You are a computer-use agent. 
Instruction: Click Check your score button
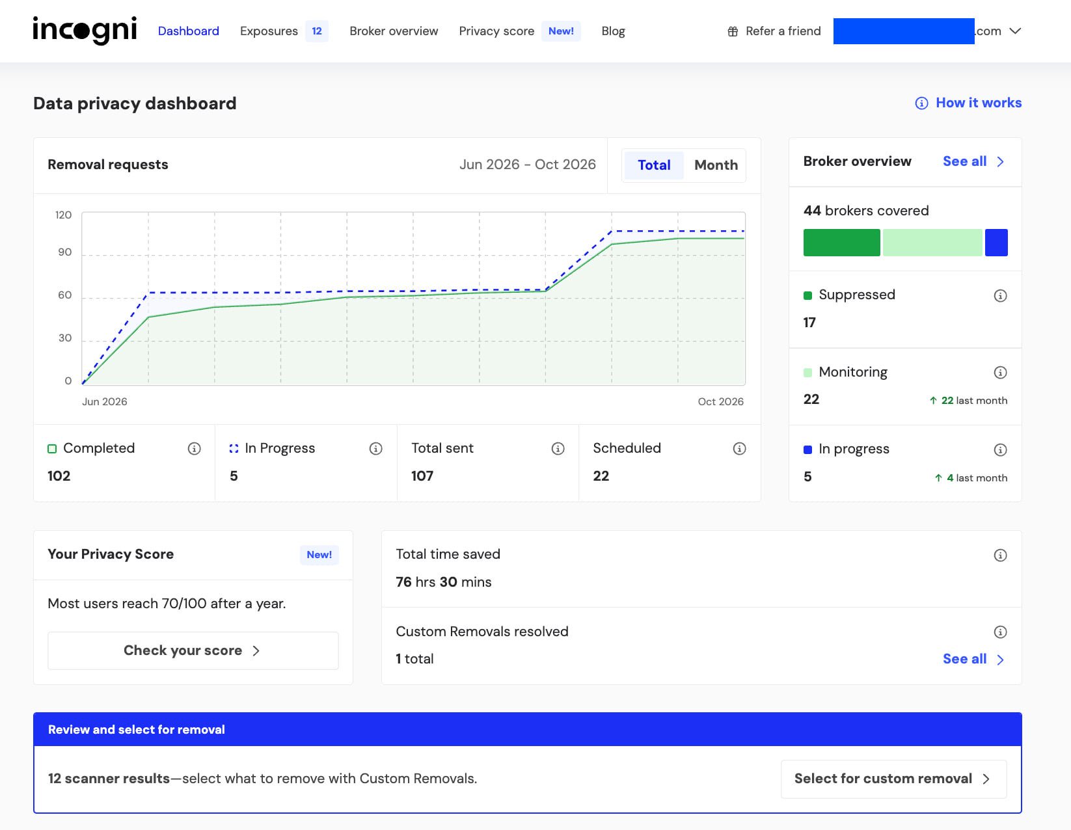pos(193,650)
